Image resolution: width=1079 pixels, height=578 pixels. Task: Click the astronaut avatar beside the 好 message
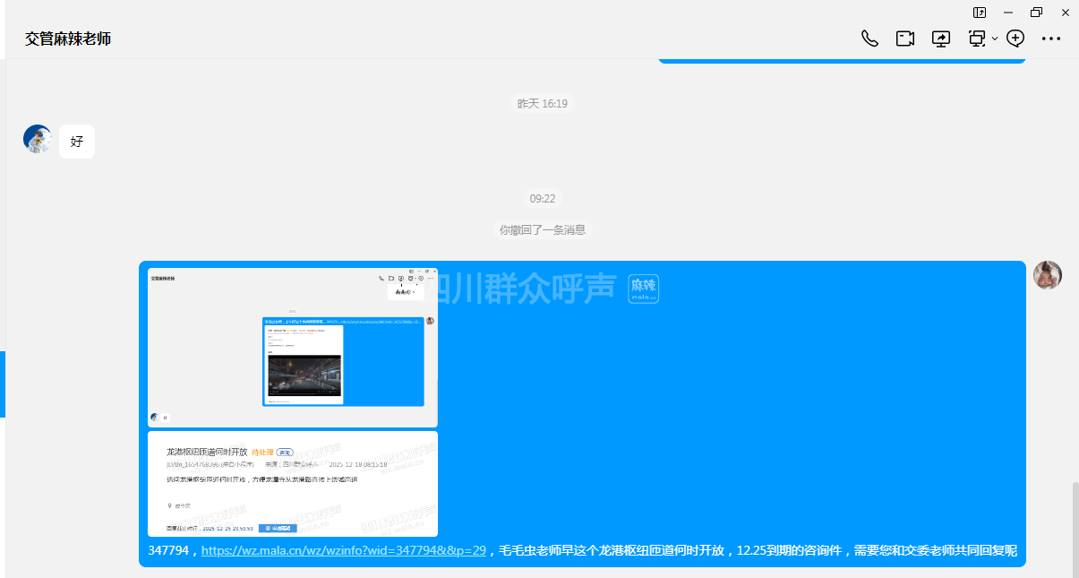pyautogui.click(x=38, y=140)
